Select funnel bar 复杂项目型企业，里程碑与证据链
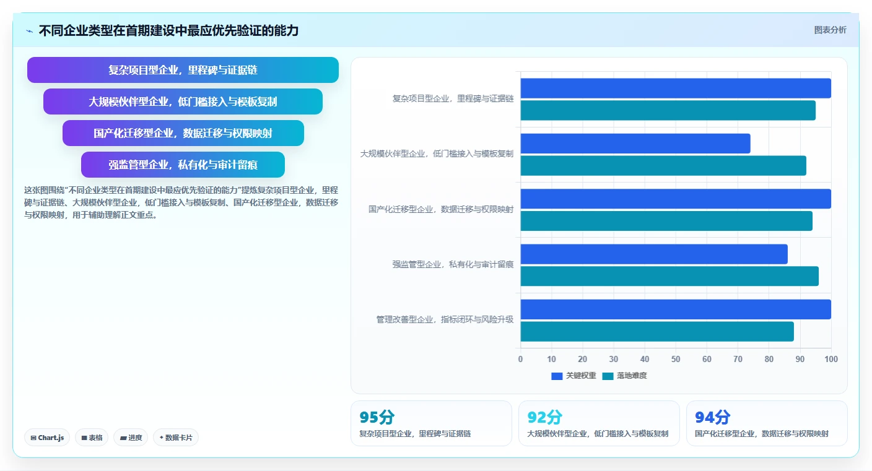Viewport: 872px width, 471px height. click(183, 70)
